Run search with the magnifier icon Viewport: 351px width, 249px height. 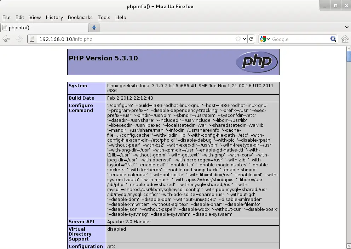[333, 39]
